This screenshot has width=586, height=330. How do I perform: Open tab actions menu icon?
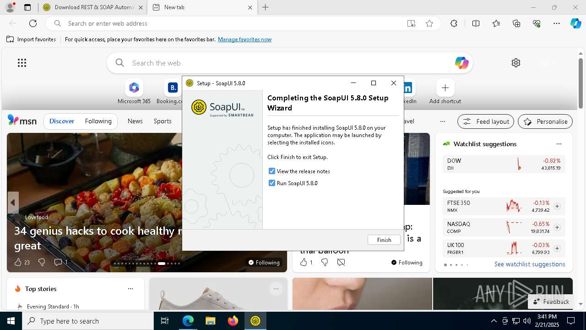click(27, 7)
